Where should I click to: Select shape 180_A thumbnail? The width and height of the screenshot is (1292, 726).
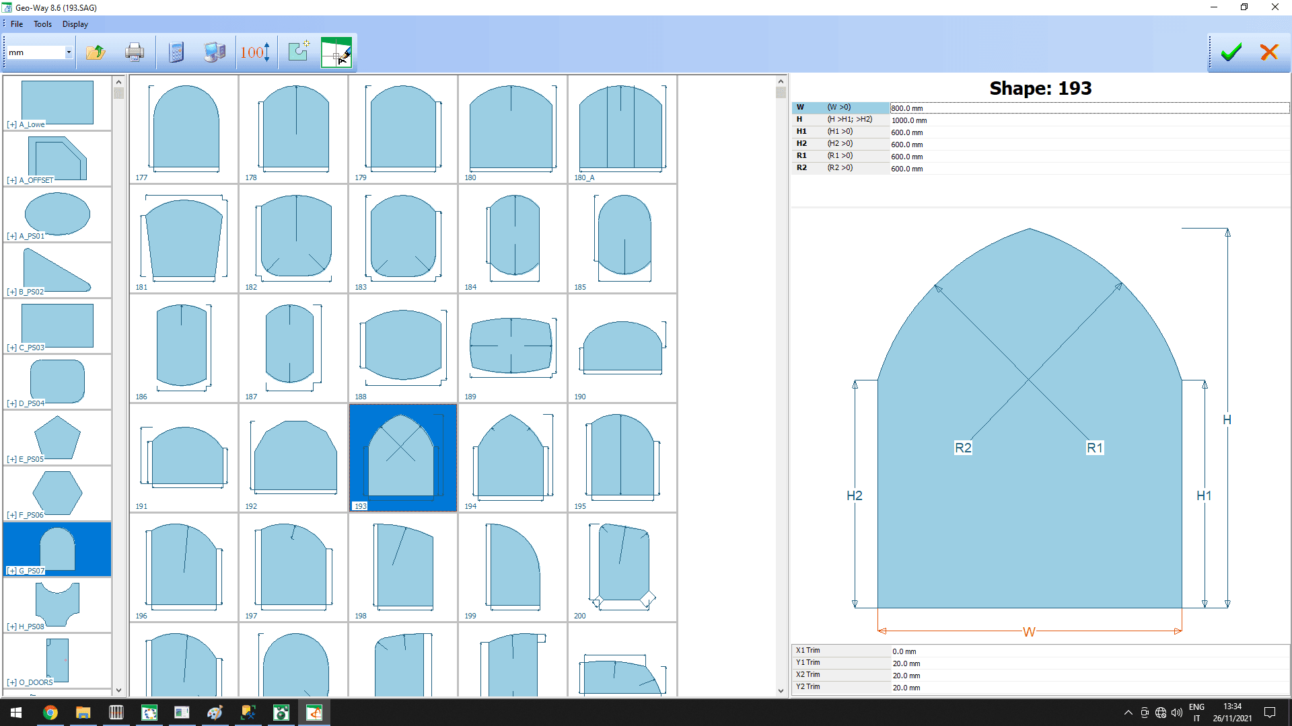[x=622, y=129]
